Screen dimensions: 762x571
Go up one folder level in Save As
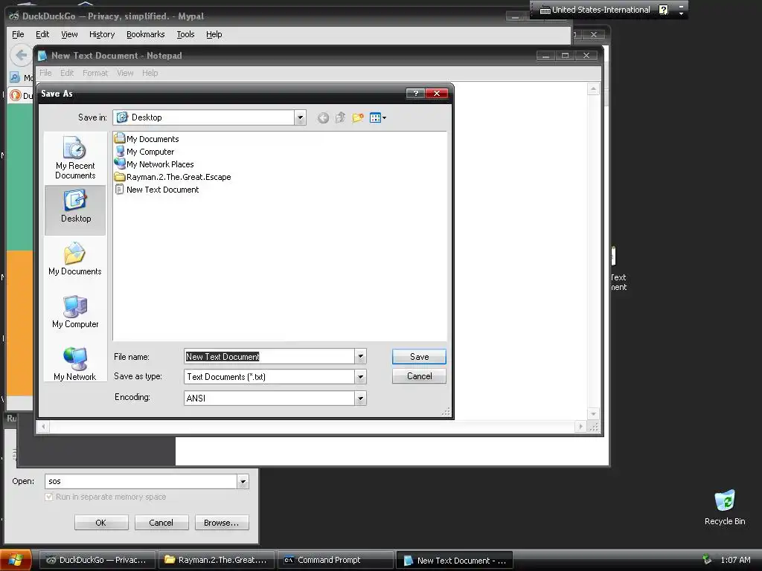[340, 117]
